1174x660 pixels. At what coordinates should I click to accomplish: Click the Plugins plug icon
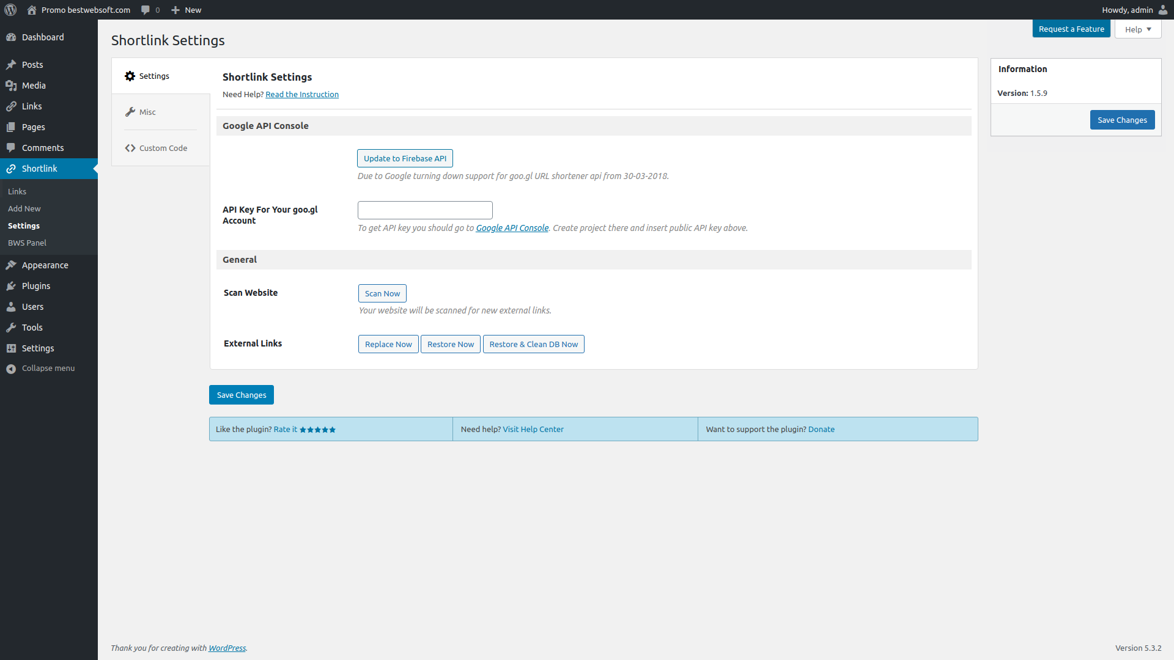point(11,286)
